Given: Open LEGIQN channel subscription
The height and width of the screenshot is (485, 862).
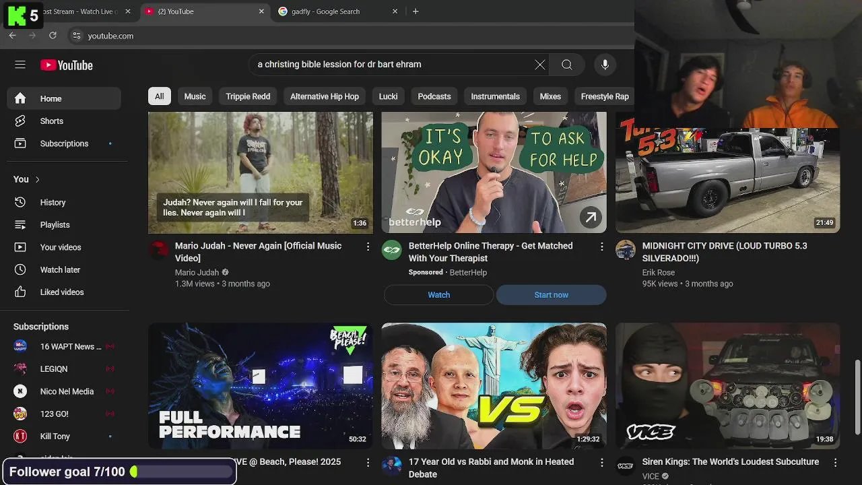Looking at the screenshot, I should click(64, 369).
